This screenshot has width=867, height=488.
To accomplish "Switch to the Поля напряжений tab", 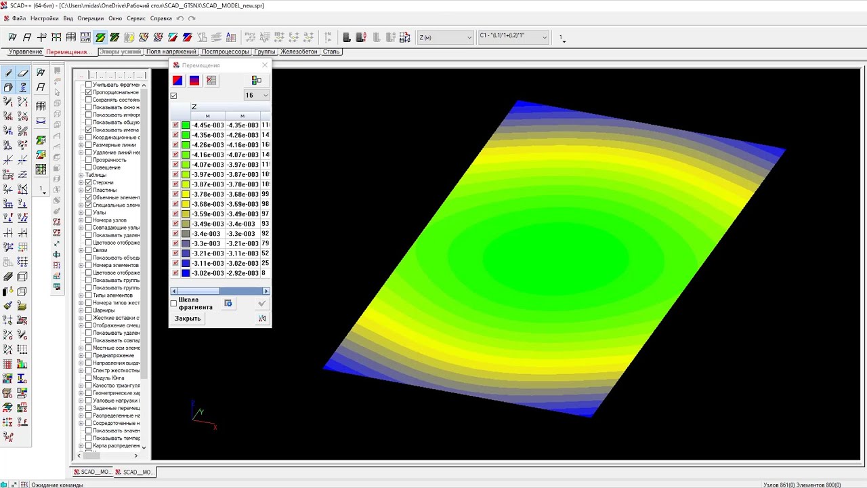I will tap(171, 52).
